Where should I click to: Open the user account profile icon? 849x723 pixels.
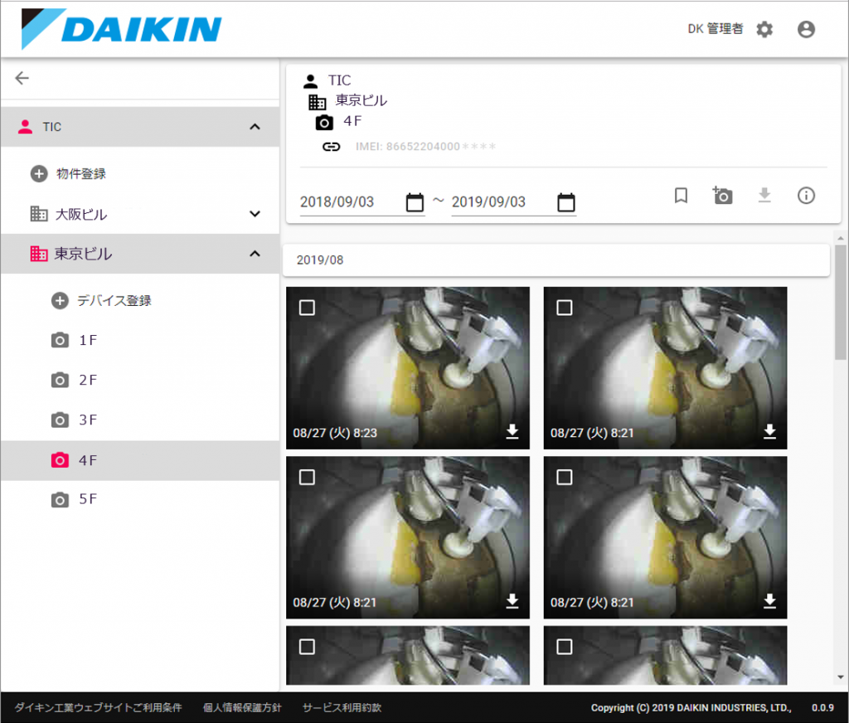point(806,30)
